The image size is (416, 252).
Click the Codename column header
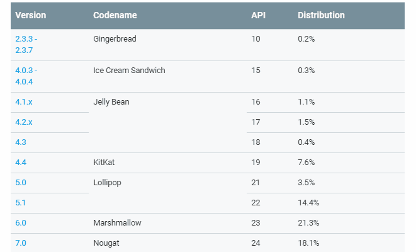coord(115,15)
